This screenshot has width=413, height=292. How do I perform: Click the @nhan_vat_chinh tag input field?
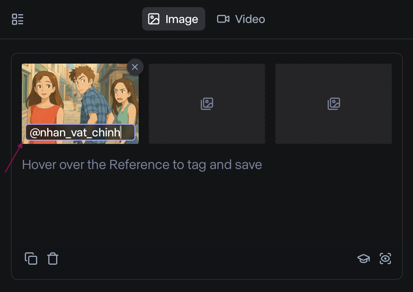coord(80,132)
